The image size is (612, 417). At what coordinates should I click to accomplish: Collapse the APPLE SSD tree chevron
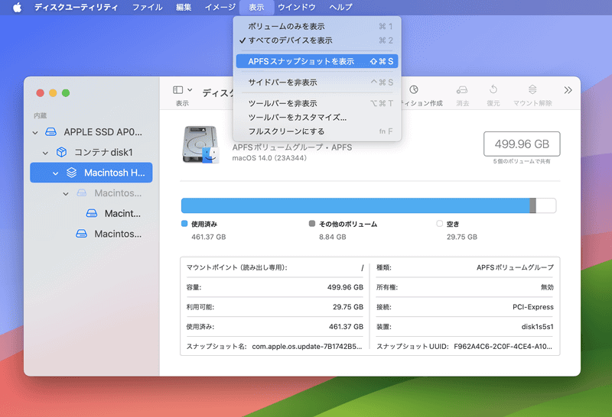pyautogui.click(x=35, y=132)
